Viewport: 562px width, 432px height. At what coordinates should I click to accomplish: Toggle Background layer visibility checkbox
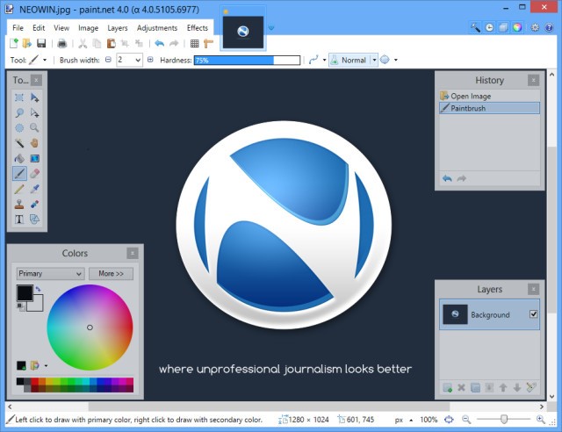533,314
